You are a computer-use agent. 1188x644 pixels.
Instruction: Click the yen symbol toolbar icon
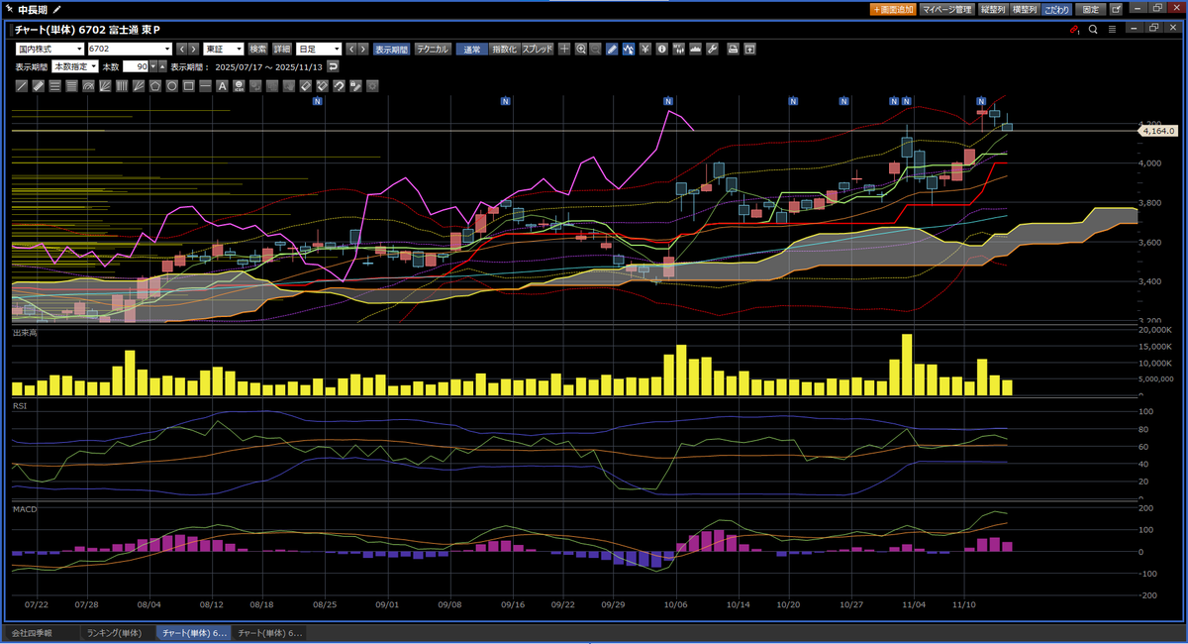[645, 49]
